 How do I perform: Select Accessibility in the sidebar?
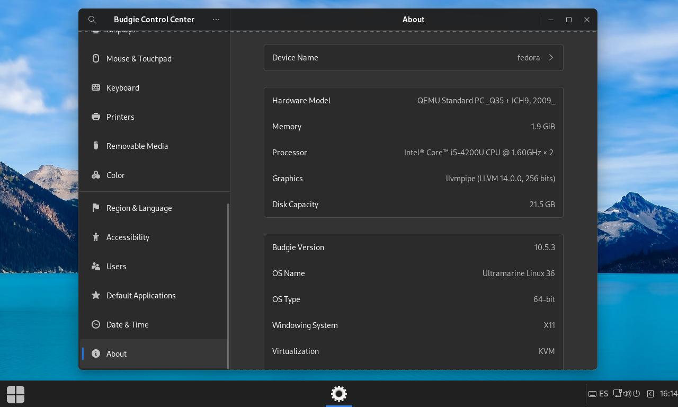click(x=154, y=237)
